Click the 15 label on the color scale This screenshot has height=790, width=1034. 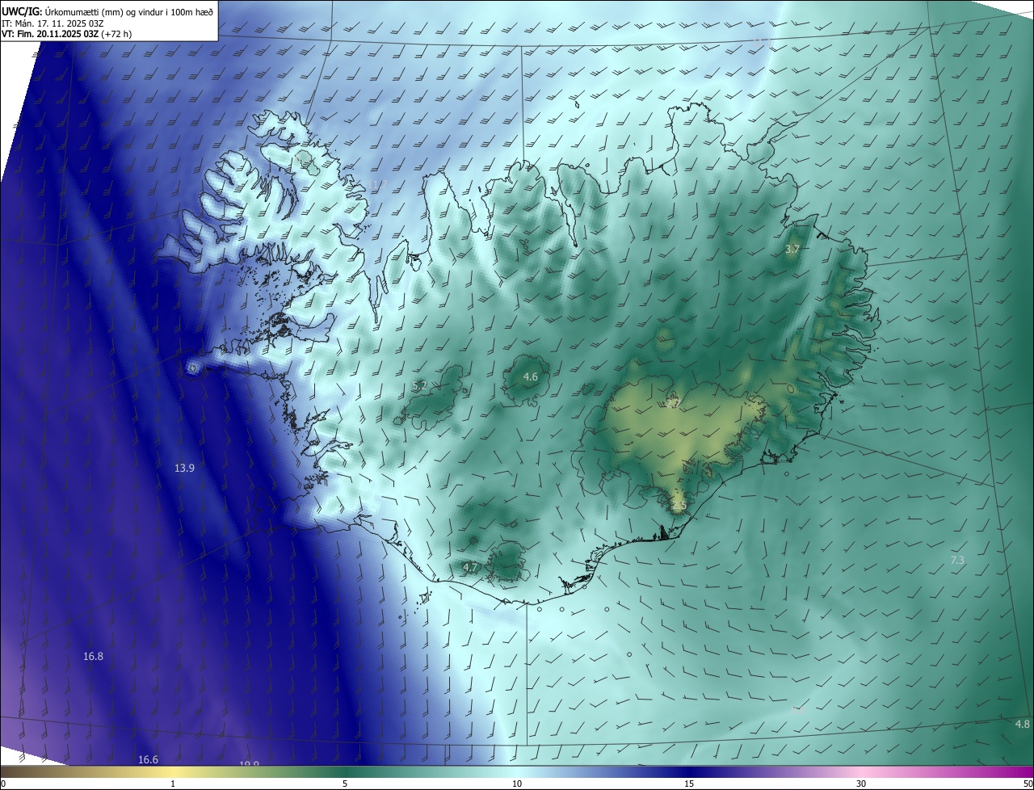coord(689,784)
